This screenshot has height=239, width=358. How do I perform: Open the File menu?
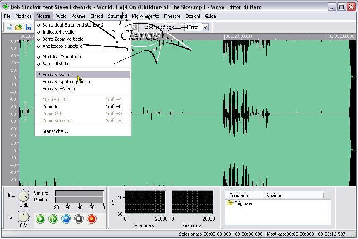(7, 16)
